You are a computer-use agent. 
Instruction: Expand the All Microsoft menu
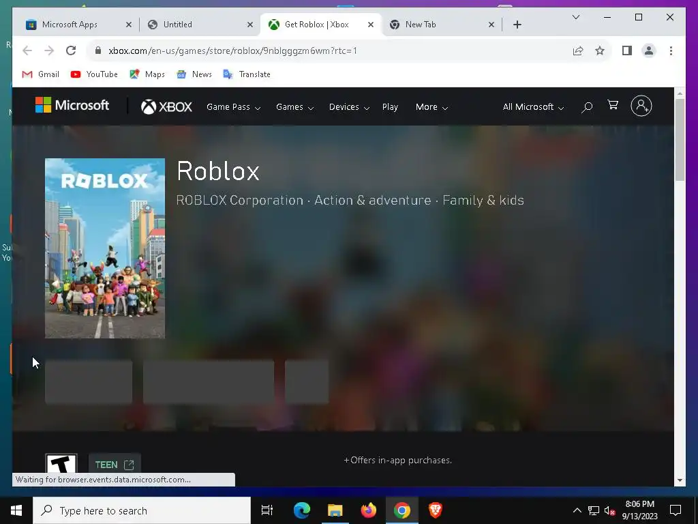(x=533, y=107)
